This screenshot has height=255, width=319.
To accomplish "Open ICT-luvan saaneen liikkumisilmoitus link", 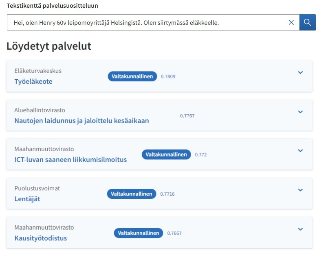I will [x=70, y=159].
